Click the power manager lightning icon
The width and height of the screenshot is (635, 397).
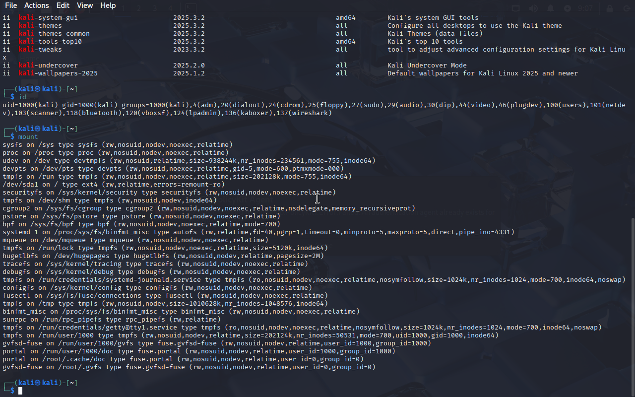(567, 8)
